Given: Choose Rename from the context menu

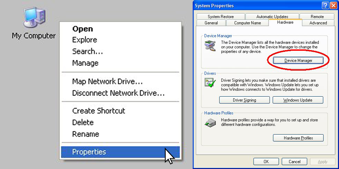Looking at the screenshot, I should click(121, 134).
